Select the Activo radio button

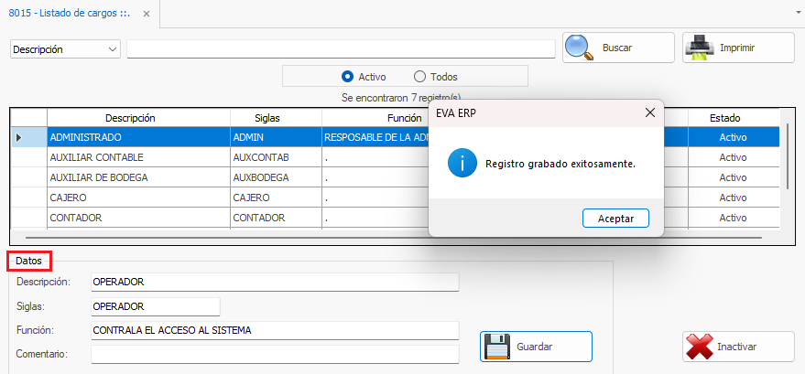pos(348,77)
